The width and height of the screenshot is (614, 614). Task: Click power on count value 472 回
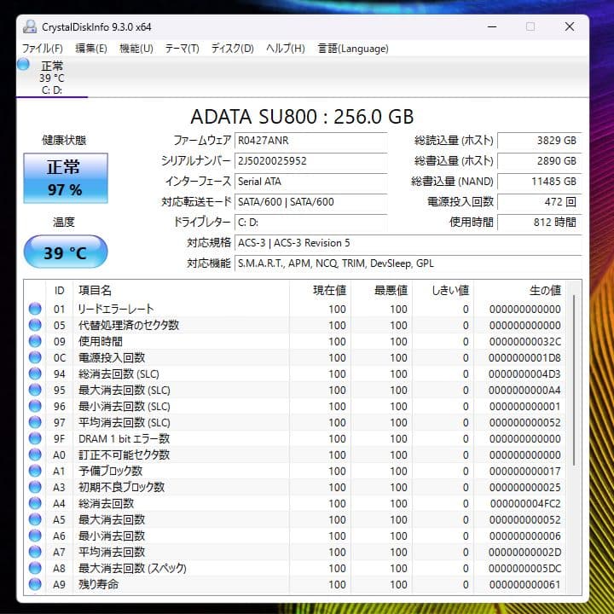pos(540,202)
